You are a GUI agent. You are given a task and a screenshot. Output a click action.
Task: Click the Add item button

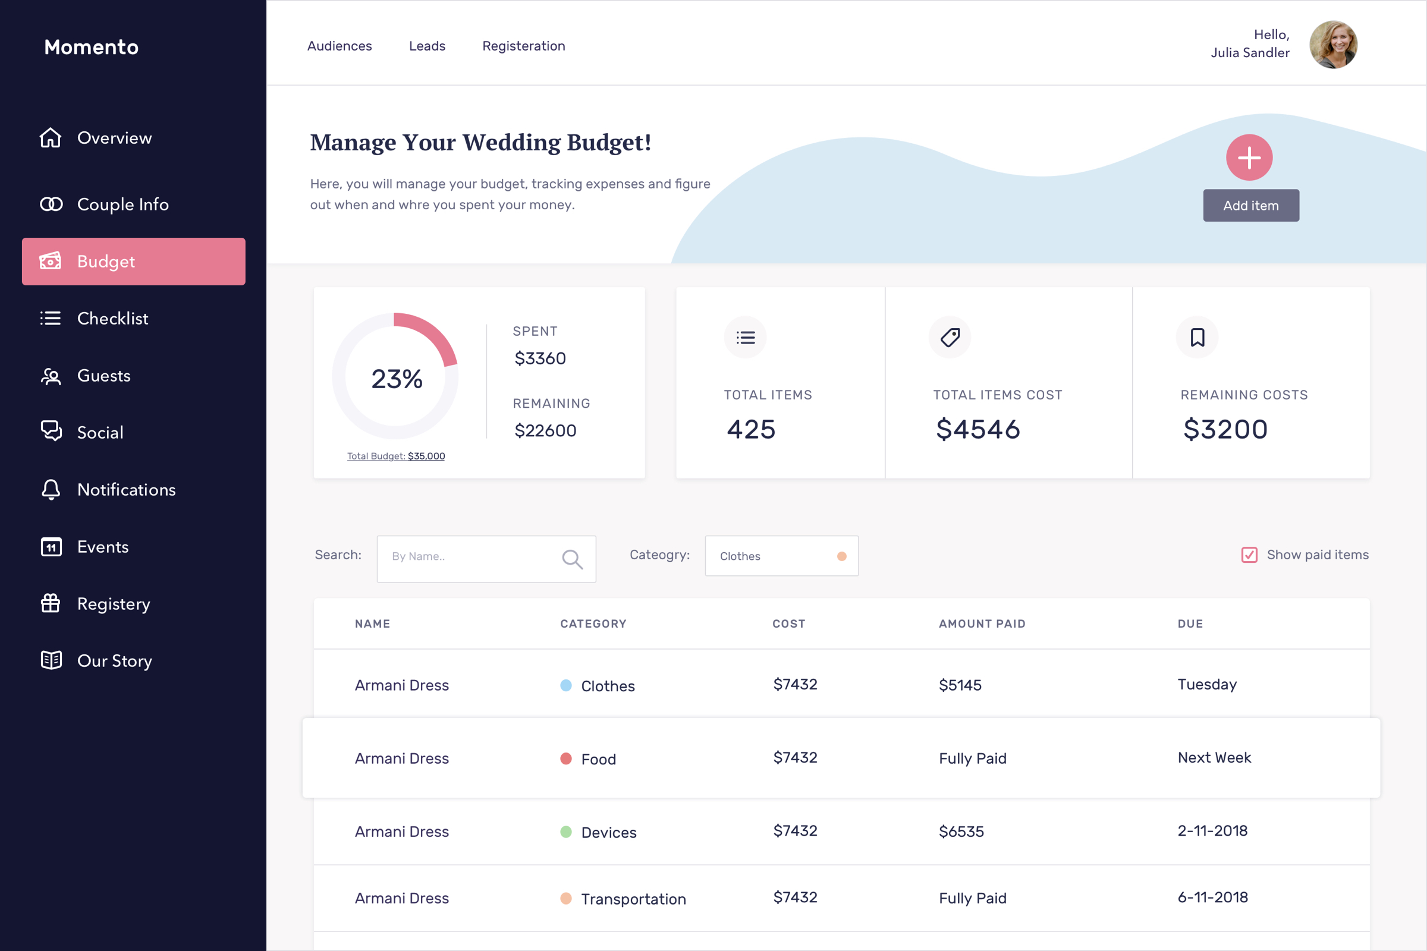click(x=1250, y=206)
